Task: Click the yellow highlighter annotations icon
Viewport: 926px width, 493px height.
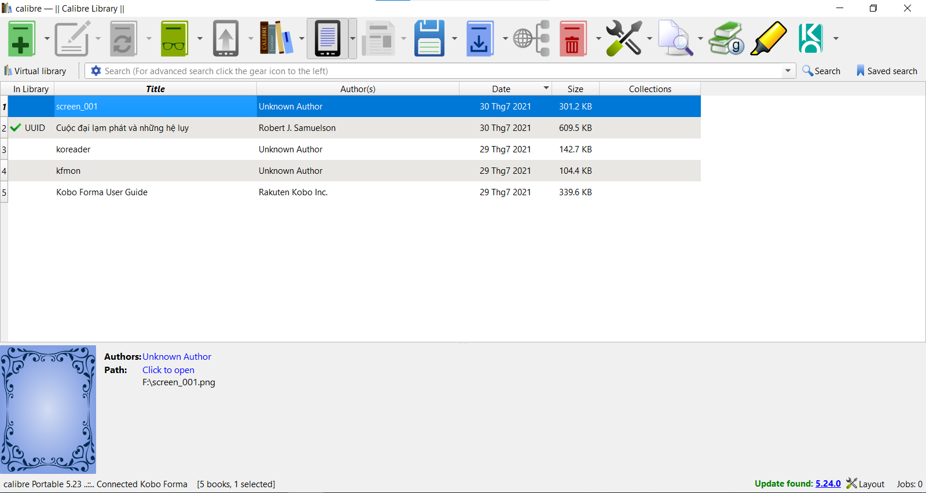Action: tap(769, 38)
